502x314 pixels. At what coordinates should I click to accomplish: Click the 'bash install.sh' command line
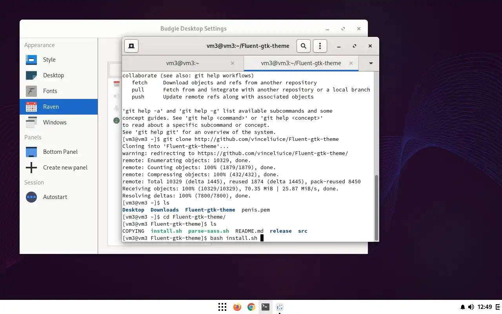click(234, 238)
